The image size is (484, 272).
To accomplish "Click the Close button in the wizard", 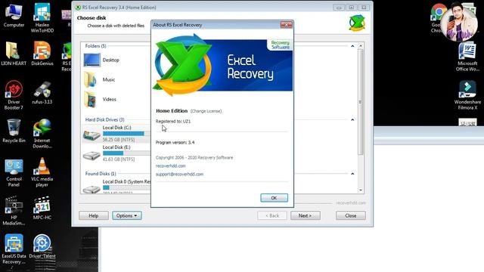I will pyautogui.click(x=351, y=215).
